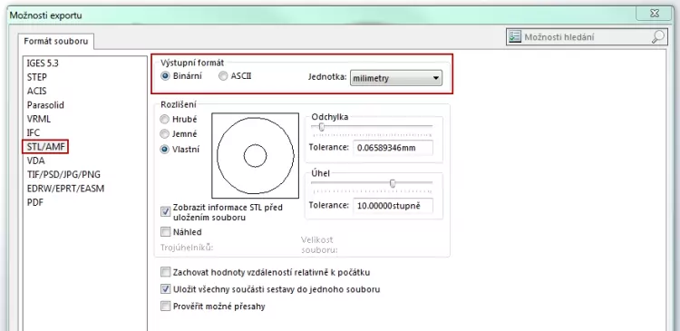Select VRML format in list

point(39,119)
